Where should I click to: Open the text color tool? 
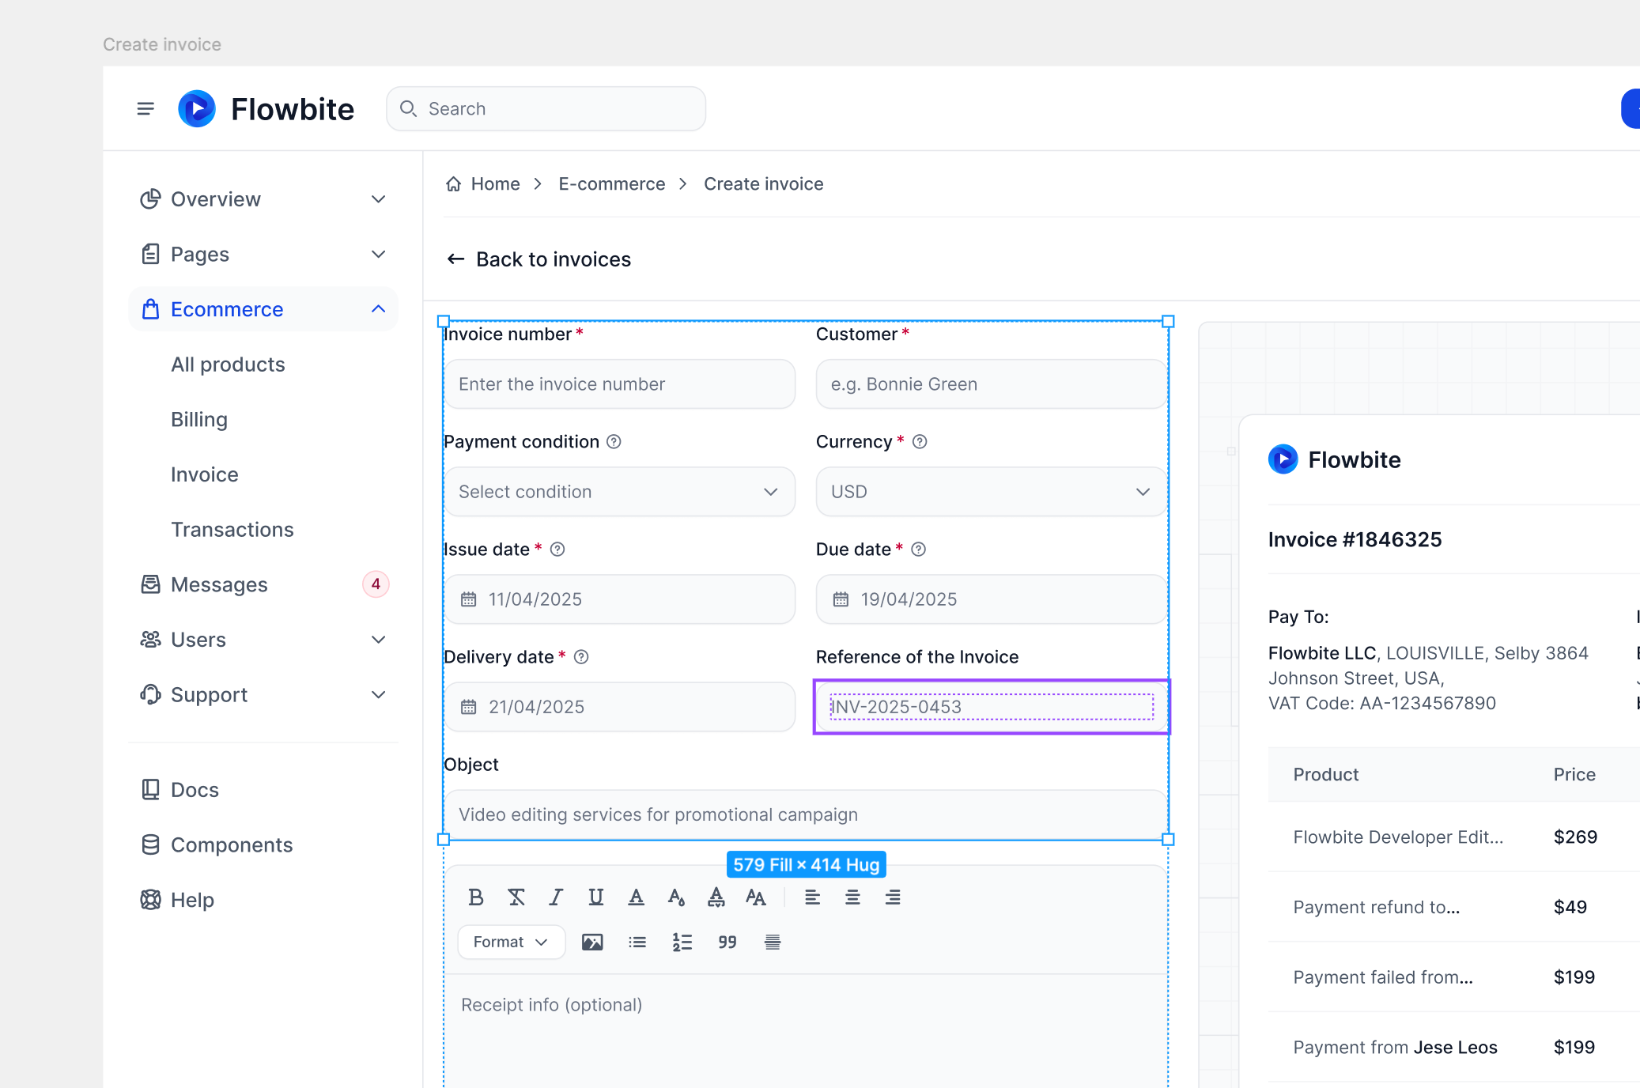tap(636, 897)
